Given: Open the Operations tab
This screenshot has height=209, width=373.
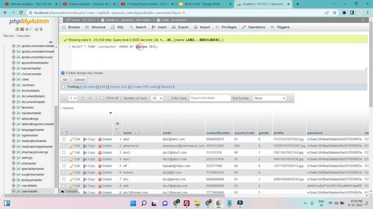Looking at the screenshot, I should (x=254, y=27).
